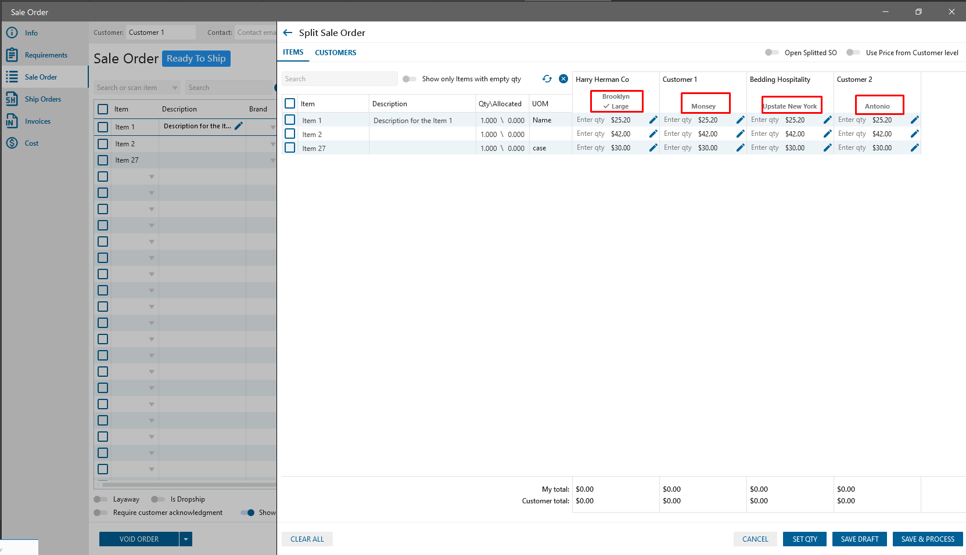Check the Item 1 checkbox in split grid

pyautogui.click(x=290, y=120)
